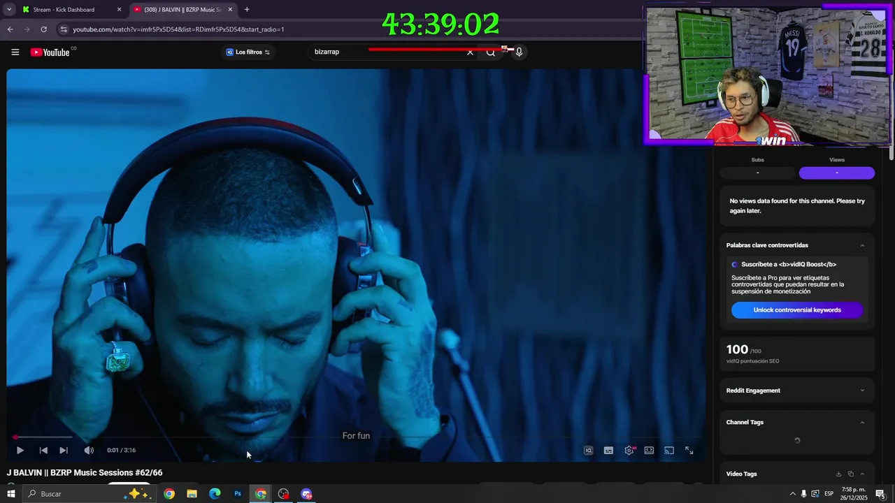This screenshot has width=895, height=503.
Task: Start voice search with microphone
Action: [519, 52]
